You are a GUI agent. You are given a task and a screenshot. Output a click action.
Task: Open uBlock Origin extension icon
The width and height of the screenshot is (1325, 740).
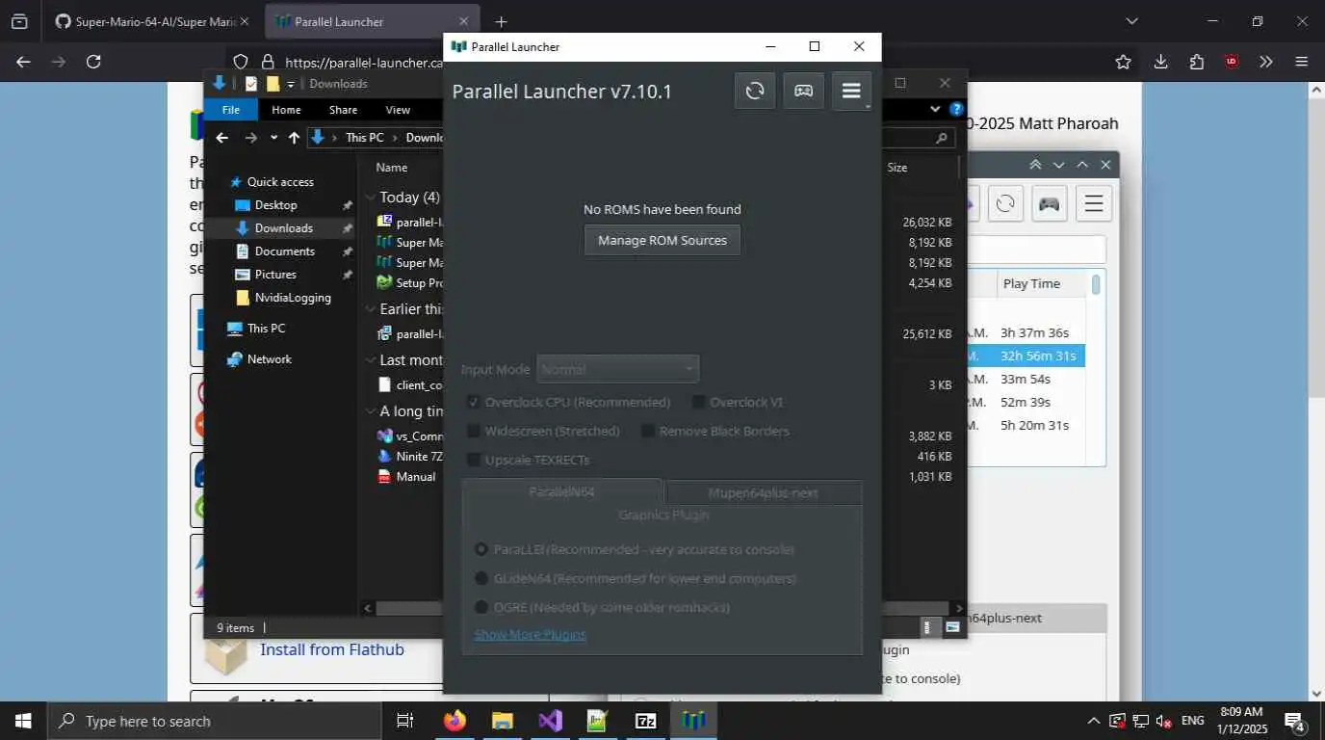pyautogui.click(x=1231, y=62)
